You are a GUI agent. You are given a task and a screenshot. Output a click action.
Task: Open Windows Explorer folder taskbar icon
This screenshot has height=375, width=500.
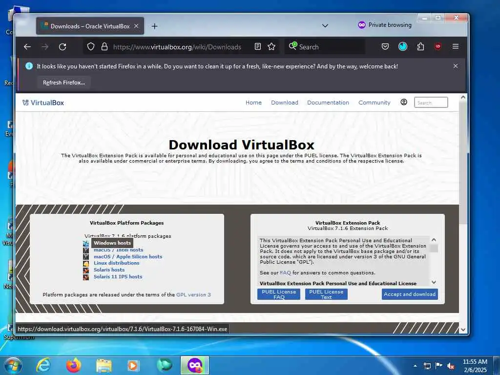pyautogui.click(x=104, y=365)
